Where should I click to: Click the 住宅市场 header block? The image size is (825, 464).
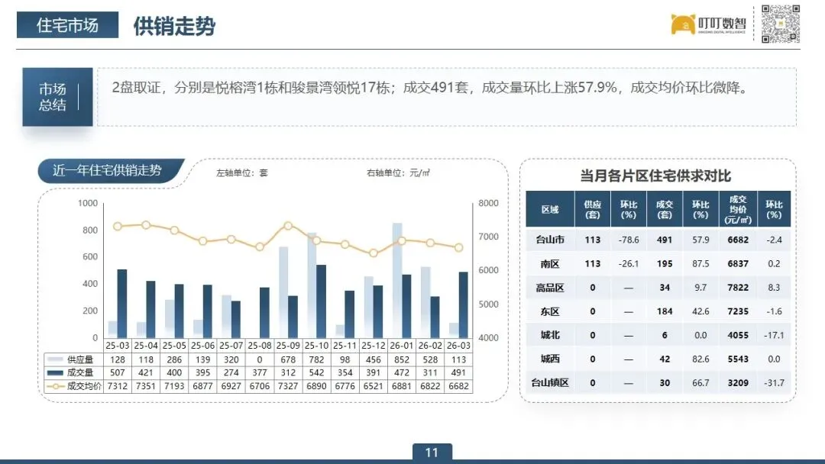click(x=67, y=24)
